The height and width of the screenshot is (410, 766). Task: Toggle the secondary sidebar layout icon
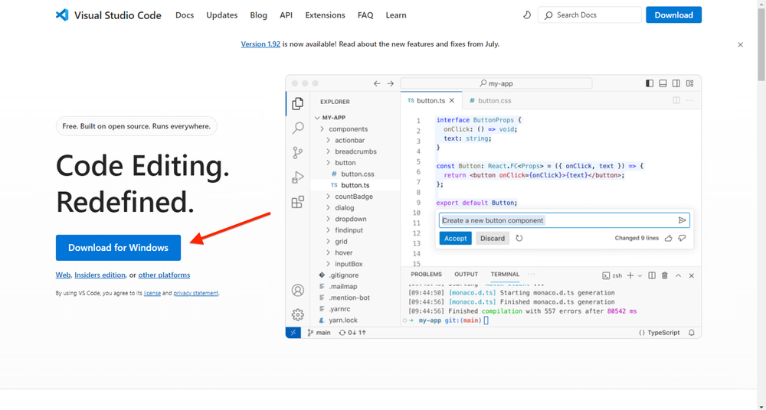click(676, 83)
